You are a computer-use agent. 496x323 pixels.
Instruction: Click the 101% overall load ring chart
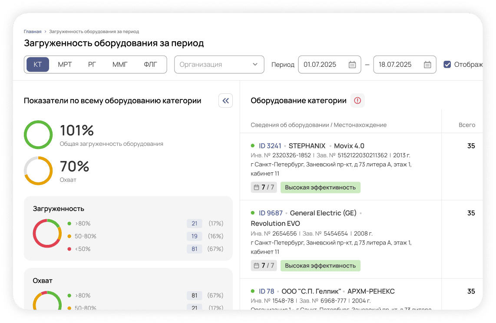(38, 135)
